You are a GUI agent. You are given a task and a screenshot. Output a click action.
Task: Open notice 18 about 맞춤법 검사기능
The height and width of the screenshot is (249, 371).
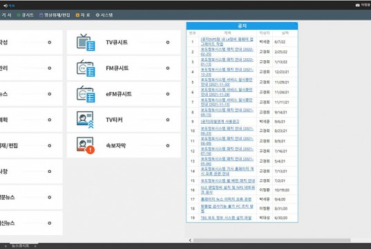click(x=227, y=208)
